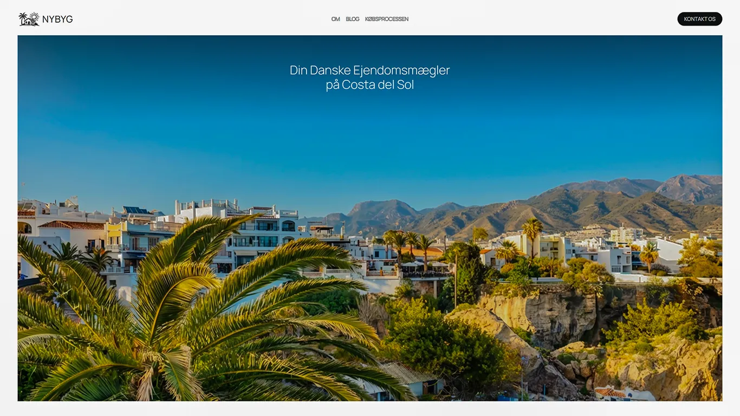Select the 'på Costa del Sol' text line
Screen dimensions: 740x416
click(369, 85)
